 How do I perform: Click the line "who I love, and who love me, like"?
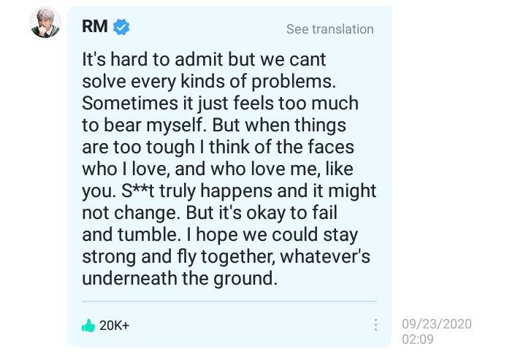(x=218, y=169)
